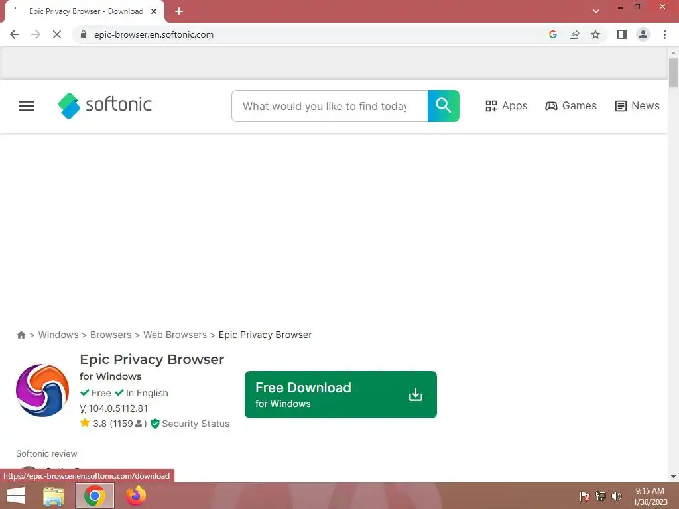
Task: Open Action Center flag icon
Action: tap(585, 496)
